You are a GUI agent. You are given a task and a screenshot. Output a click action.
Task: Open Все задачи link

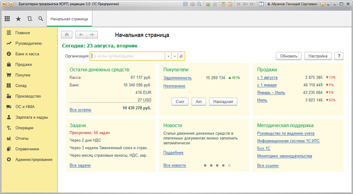(80, 165)
